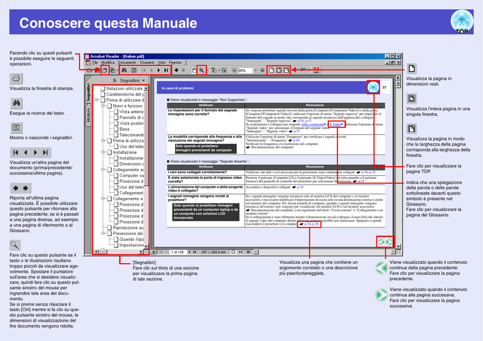This screenshot has height=341, width=483.
Task: Click the '297 x 209.9 mm' page size
Action: pyautogui.click(x=214, y=252)
